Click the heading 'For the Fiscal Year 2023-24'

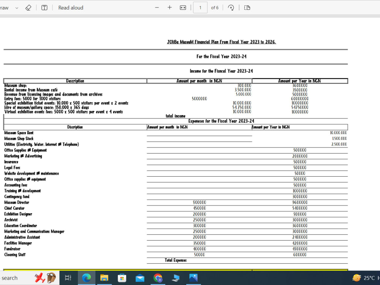[222, 57]
